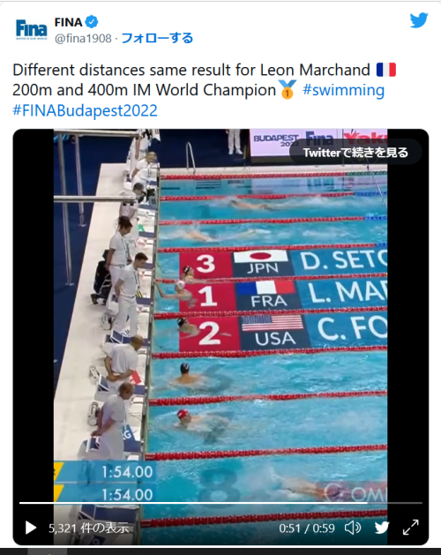Click the 0:51 / 0:59 time display
Screen dimensions: 441x555
(x=307, y=529)
